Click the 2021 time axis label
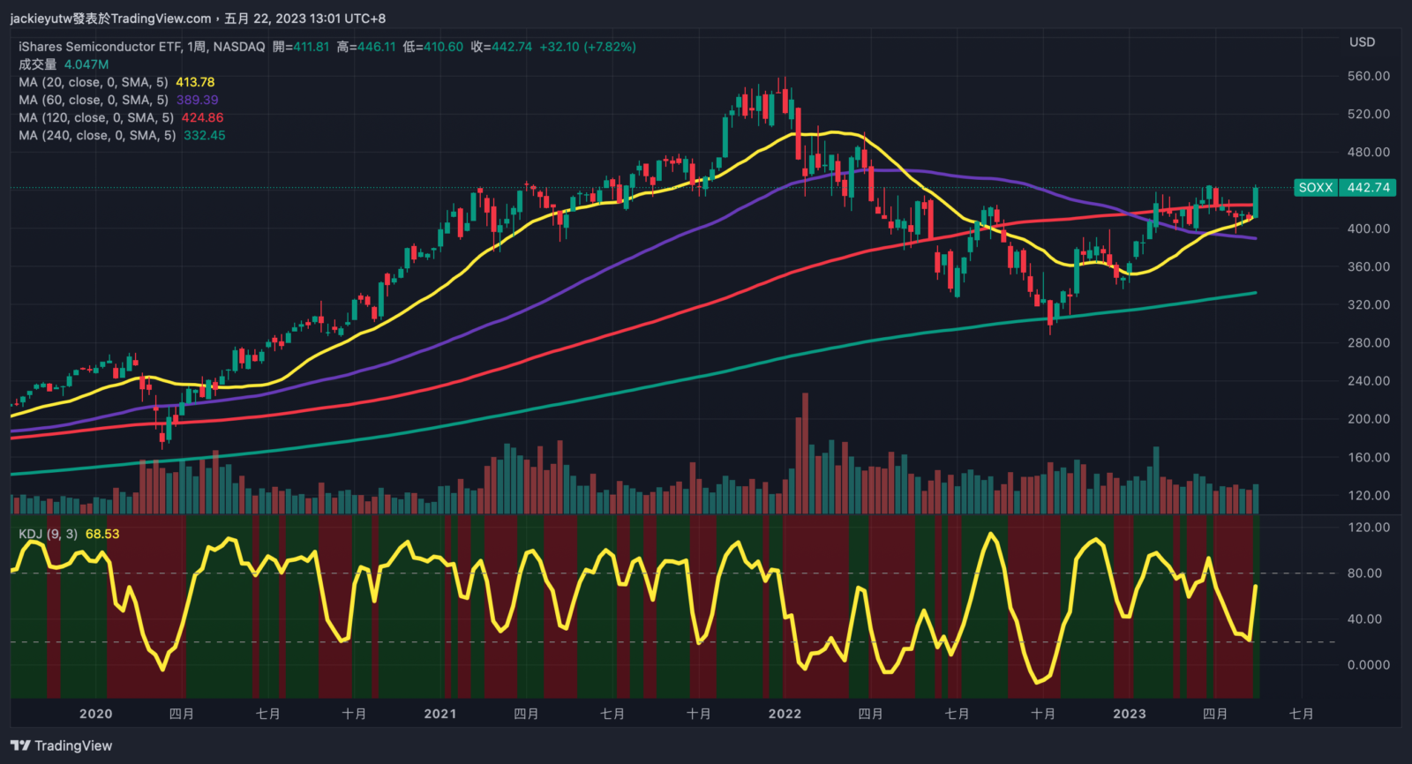Image resolution: width=1412 pixels, height=764 pixels. [439, 714]
